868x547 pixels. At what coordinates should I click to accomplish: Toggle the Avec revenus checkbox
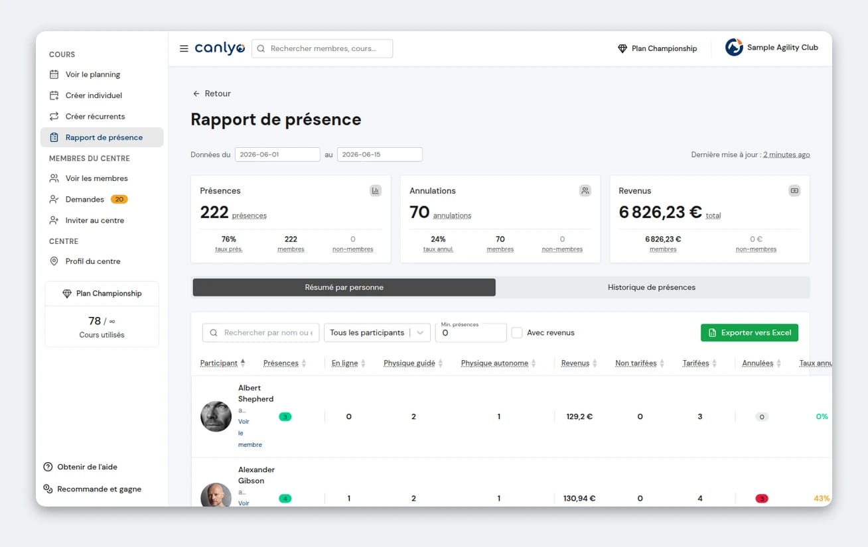coord(517,333)
